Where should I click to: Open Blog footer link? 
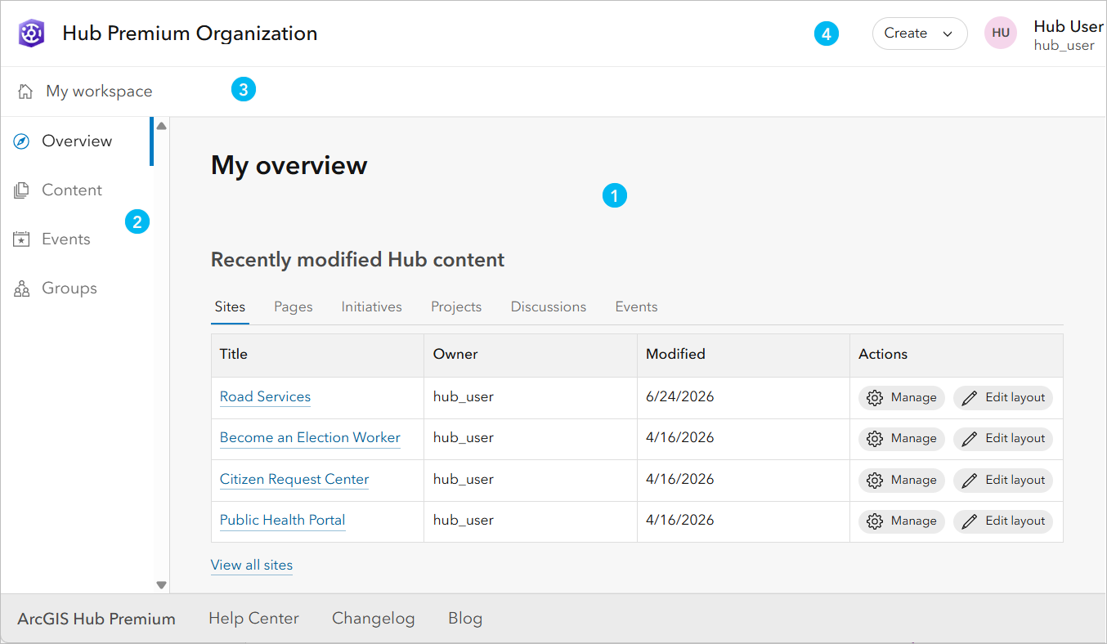(465, 619)
